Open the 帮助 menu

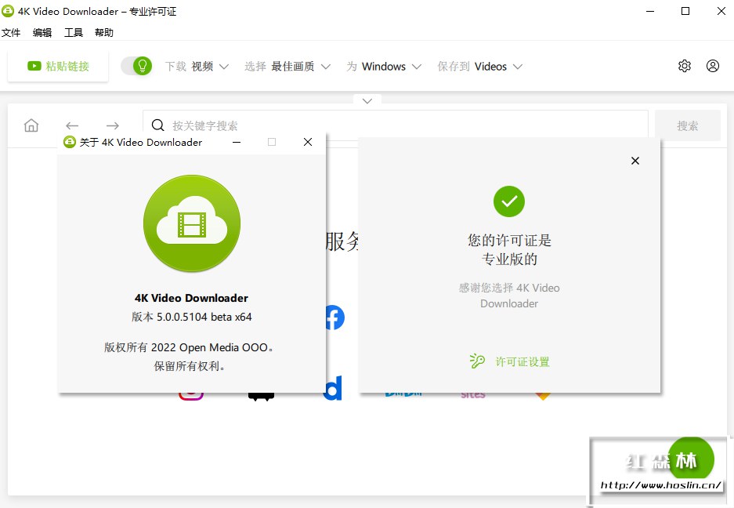pos(104,32)
